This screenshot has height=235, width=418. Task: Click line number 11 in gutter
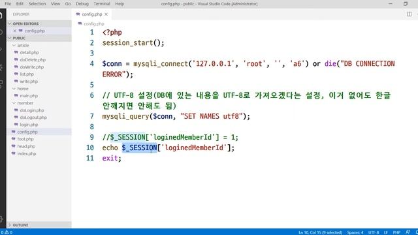(x=90, y=158)
